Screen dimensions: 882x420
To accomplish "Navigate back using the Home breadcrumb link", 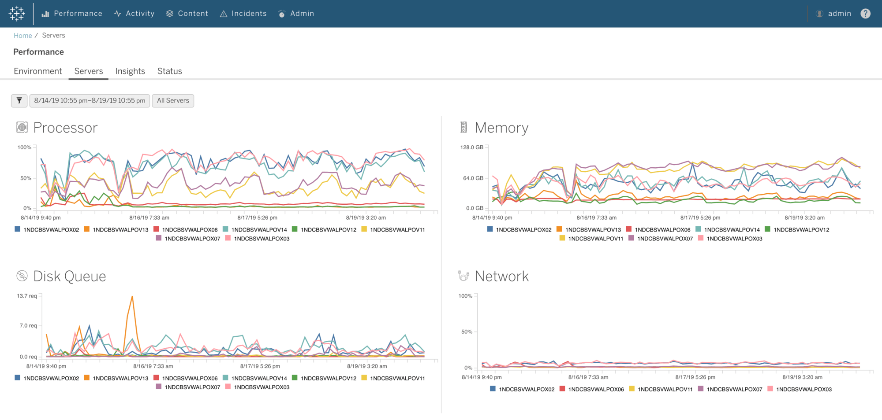I will coord(22,35).
